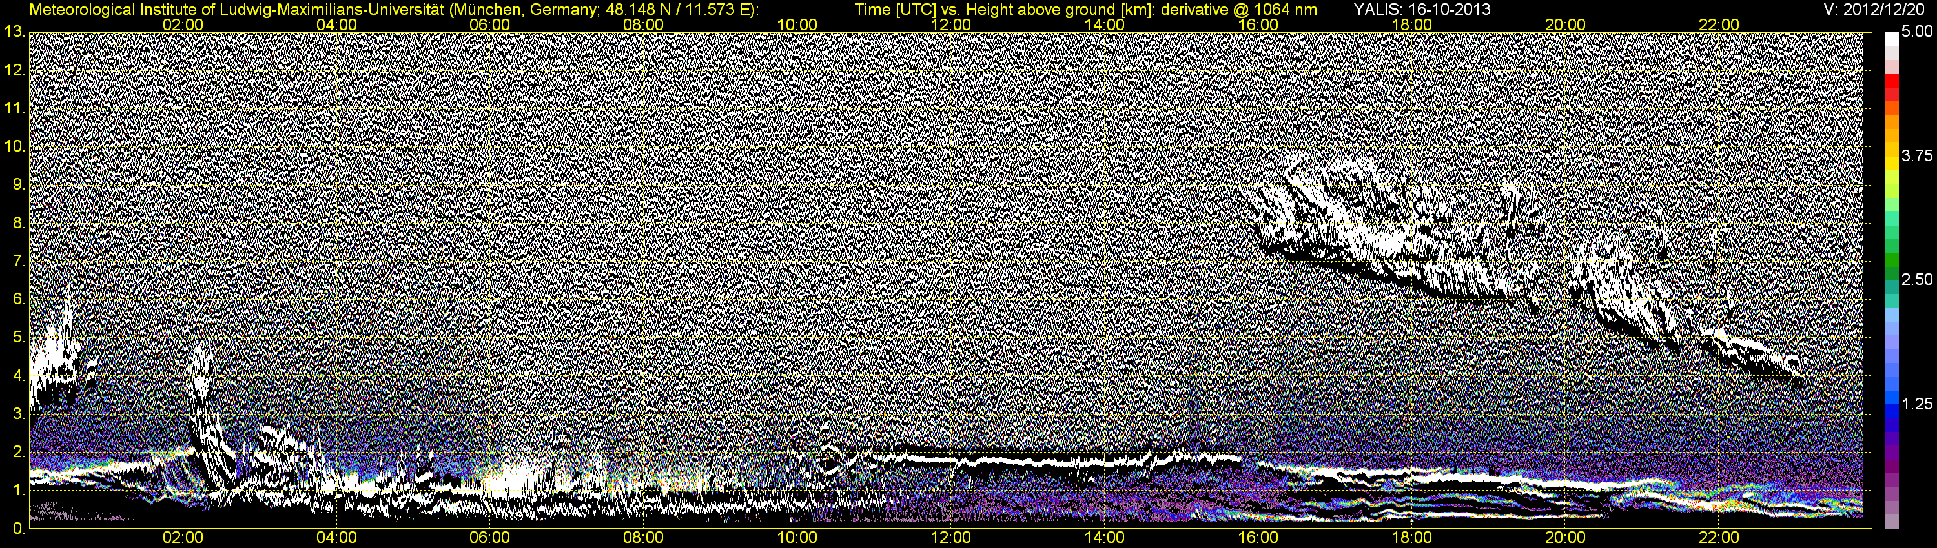The image size is (1937, 548).
Task: Click the 3.75 colorbar scale value
Action: [x=1917, y=156]
